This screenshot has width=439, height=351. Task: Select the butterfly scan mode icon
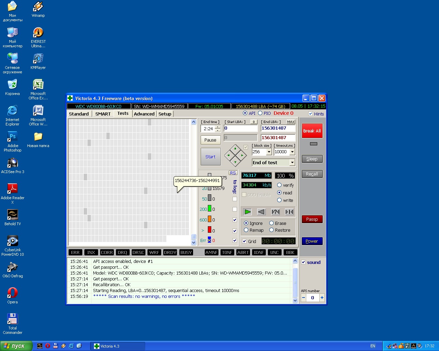[x=289, y=212]
